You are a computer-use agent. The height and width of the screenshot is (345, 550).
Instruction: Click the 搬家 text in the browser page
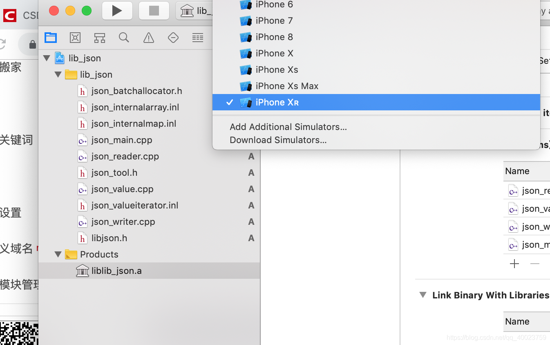tap(11, 67)
